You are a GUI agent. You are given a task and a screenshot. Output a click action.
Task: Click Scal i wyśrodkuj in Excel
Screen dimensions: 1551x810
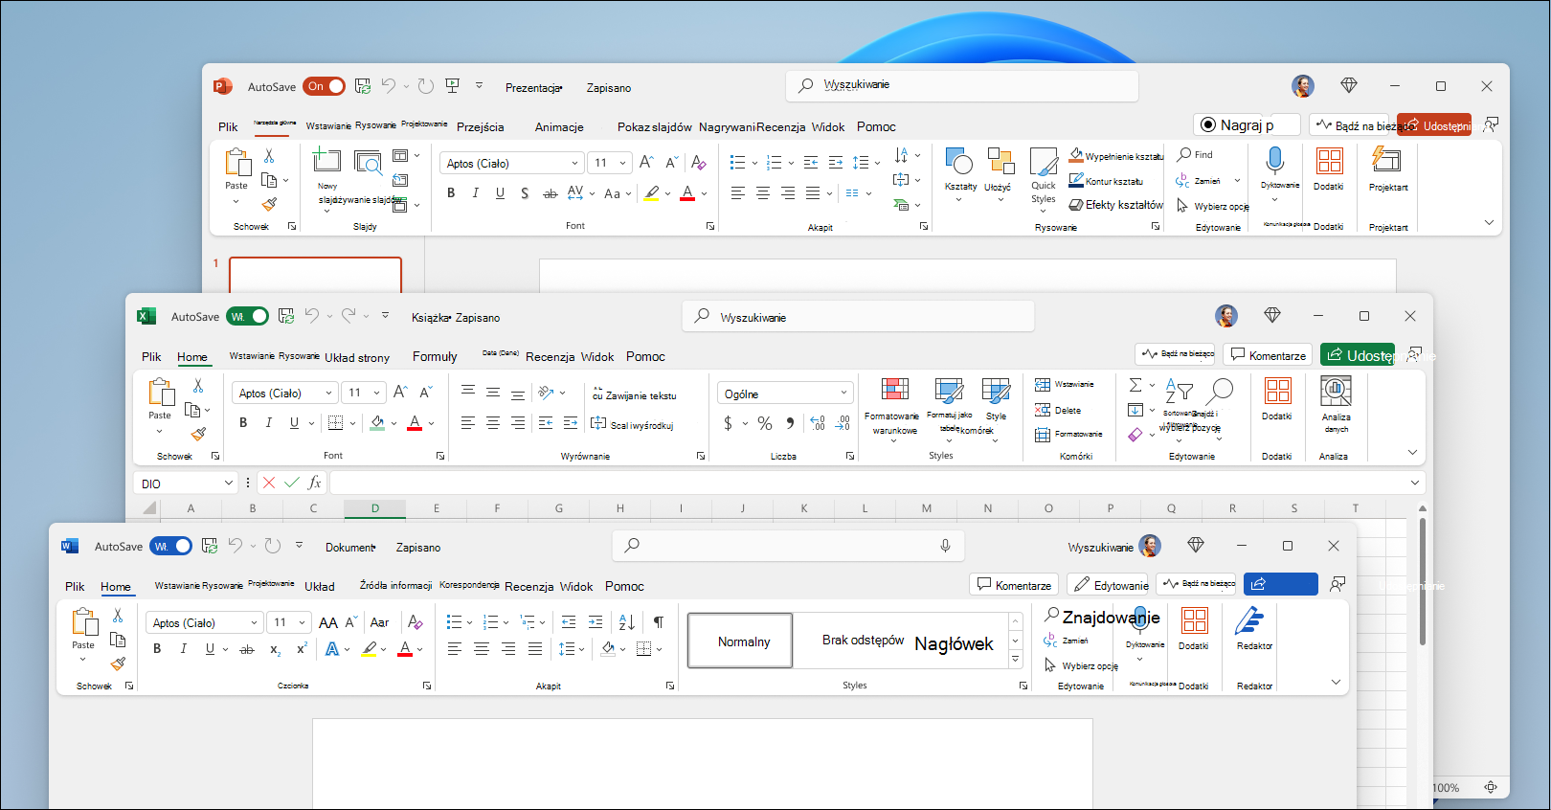[632, 424]
